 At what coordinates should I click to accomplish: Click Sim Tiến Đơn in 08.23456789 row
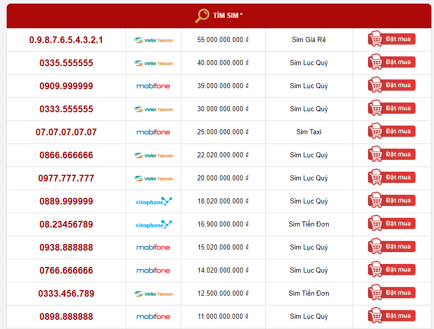point(309,224)
